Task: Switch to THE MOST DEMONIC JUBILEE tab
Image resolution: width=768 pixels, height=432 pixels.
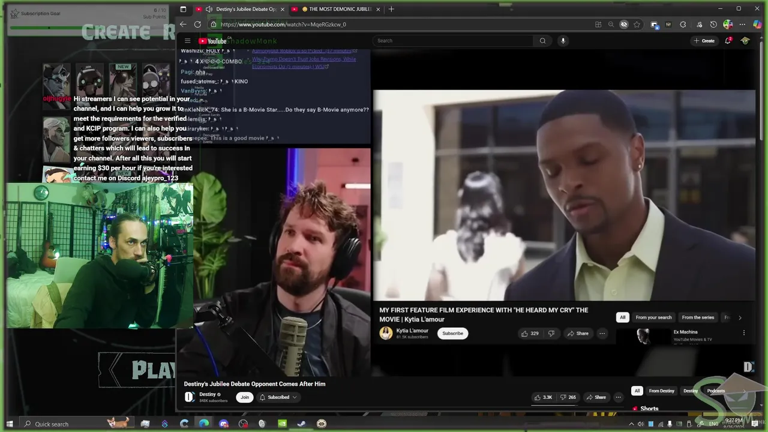Action: (x=336, y=9)
